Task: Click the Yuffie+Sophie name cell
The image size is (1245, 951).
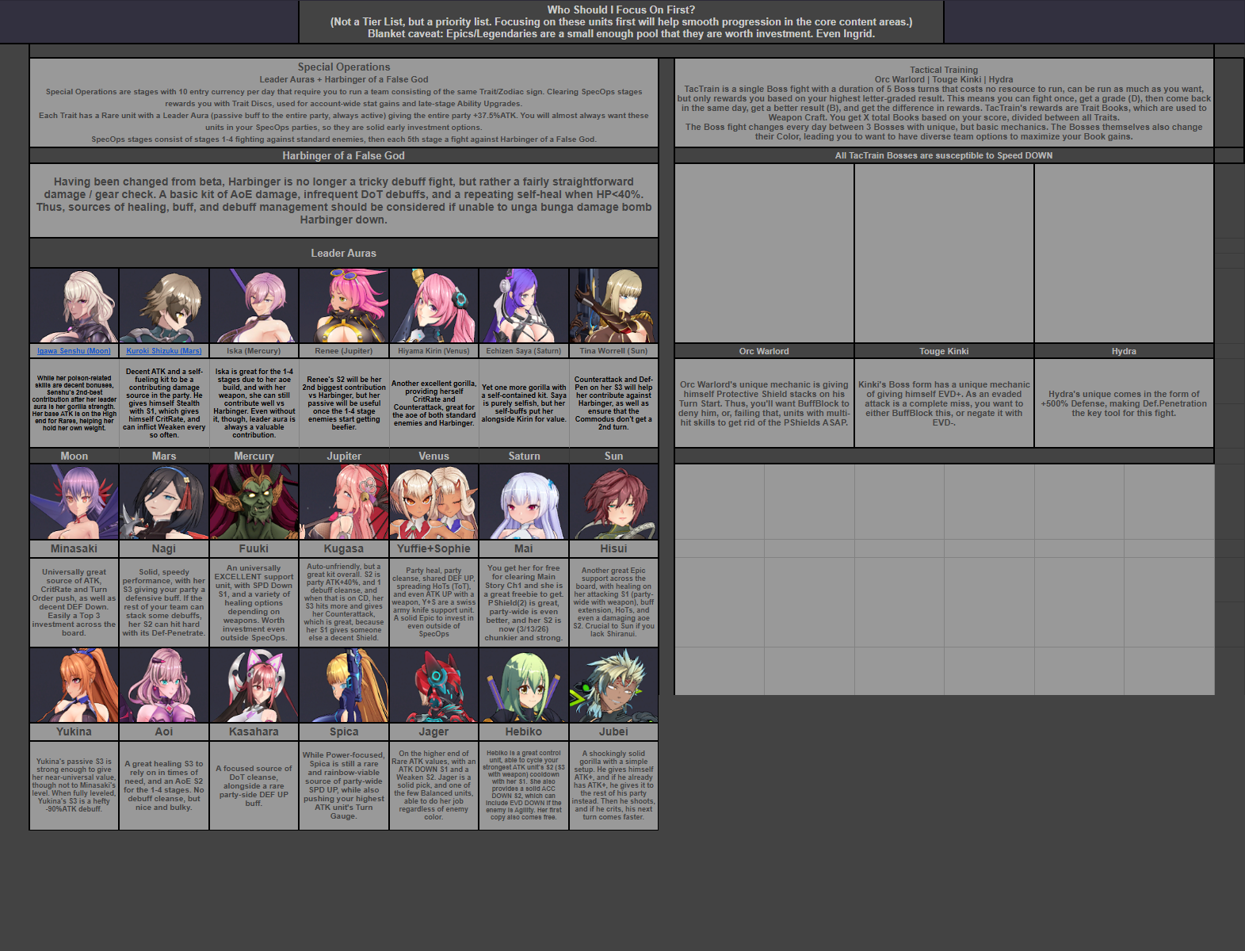Action: click(x=433, y=548)
